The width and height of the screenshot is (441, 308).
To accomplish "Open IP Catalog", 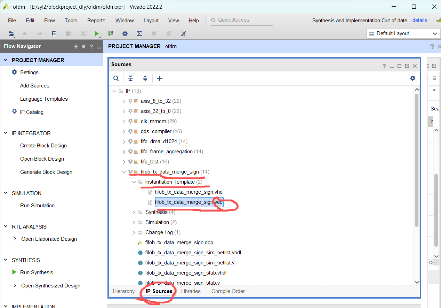I will [32, 112].
